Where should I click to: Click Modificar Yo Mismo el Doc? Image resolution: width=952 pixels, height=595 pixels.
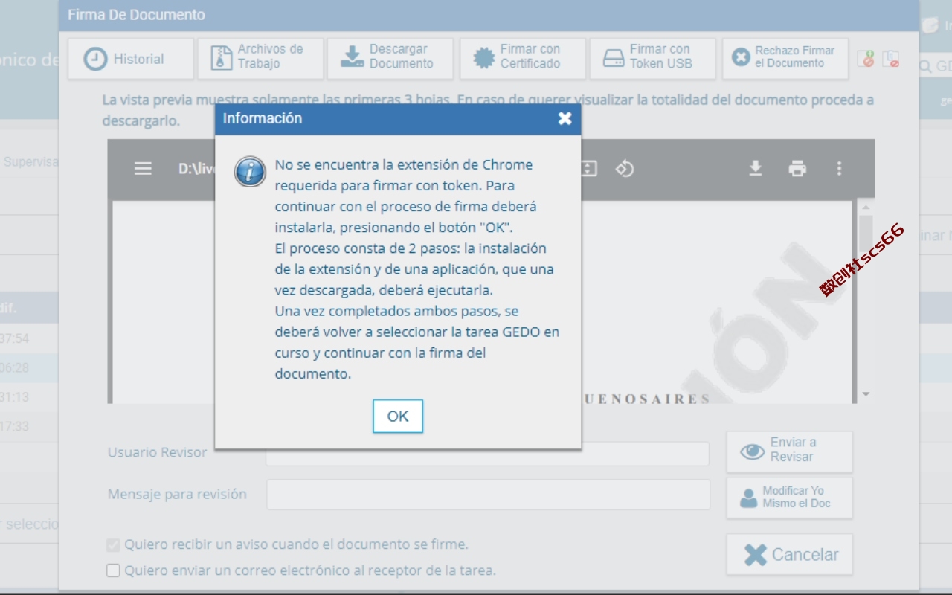click(x=789, y=498)
